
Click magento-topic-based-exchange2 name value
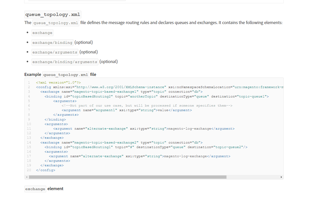click(x=105, y=143)
